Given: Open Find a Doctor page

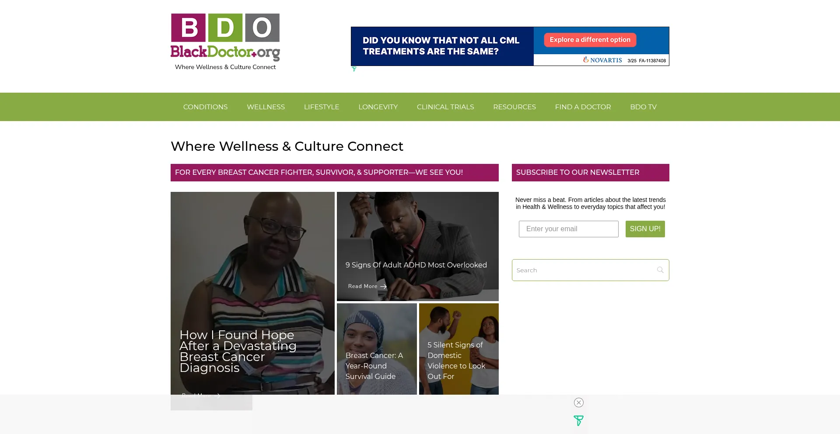Looking at the screenshot, I should coord(583,107).
